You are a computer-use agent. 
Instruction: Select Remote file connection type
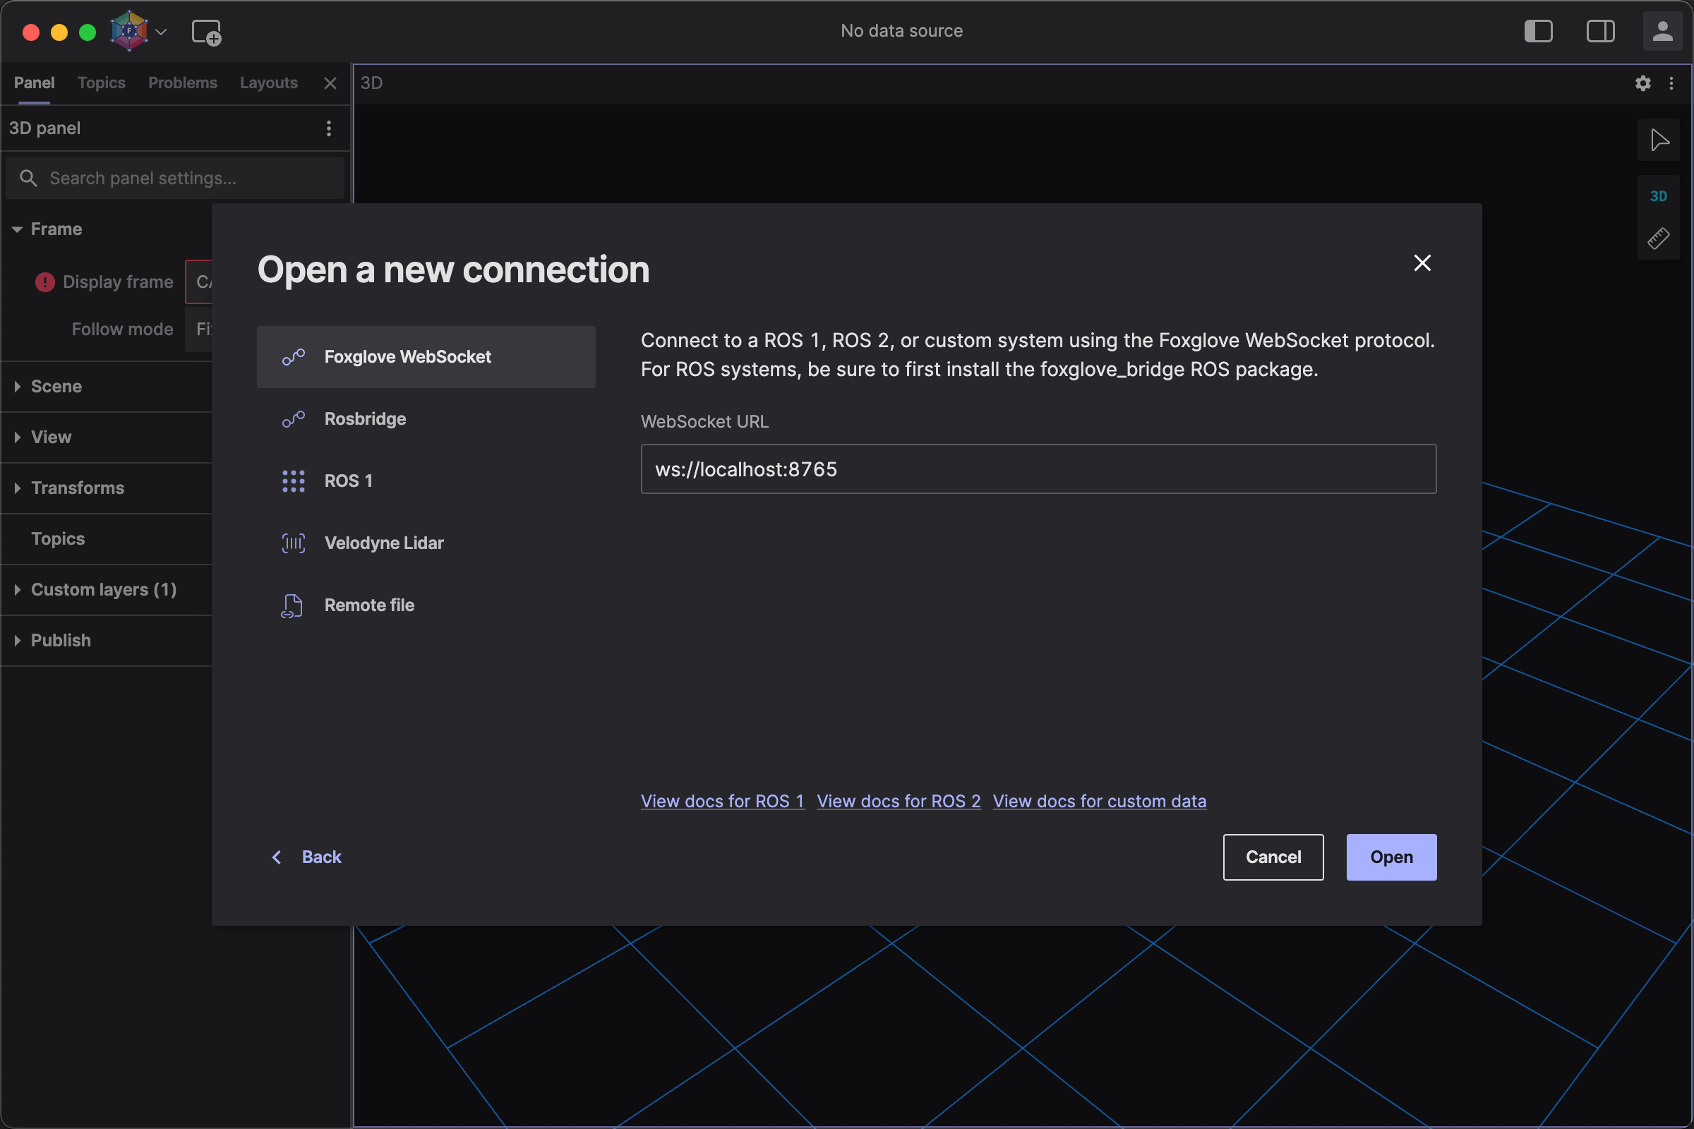coord(426,605)
